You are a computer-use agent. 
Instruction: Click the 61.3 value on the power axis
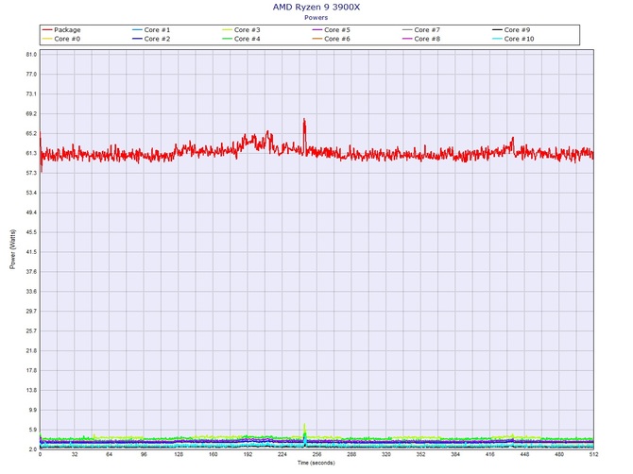click(31, 153)
